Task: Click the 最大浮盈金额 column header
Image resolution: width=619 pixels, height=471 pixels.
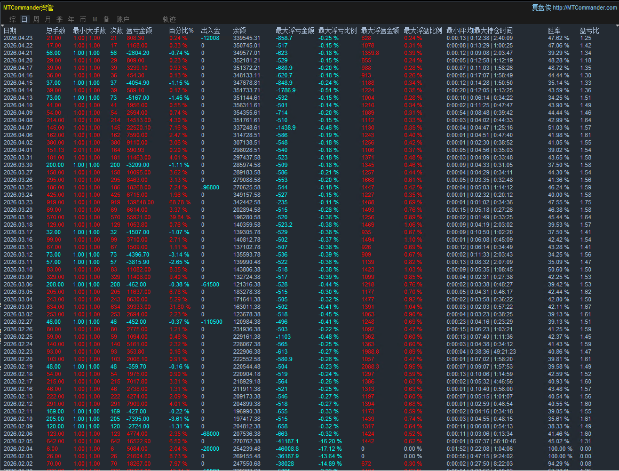Action: point(380,30)
